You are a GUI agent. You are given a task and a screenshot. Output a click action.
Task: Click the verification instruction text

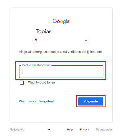pos(60,52)
